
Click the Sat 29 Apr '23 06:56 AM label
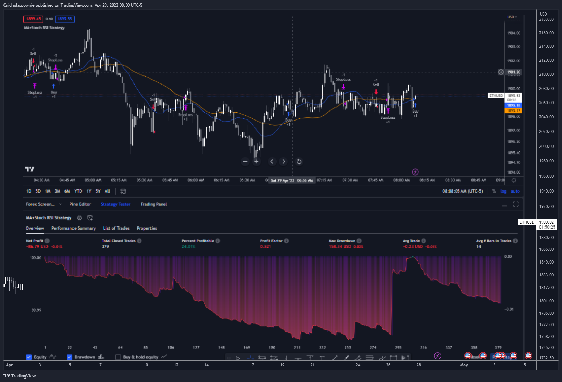pos(292,180)
